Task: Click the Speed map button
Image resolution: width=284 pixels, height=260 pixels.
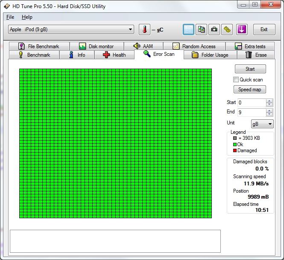Action: [x=250, y=90]
